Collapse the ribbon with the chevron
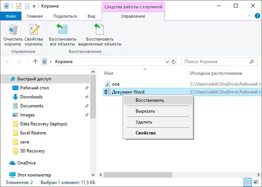Image resolution: width=262 pixels, height=187 pixels. click(x=249, y=16)
